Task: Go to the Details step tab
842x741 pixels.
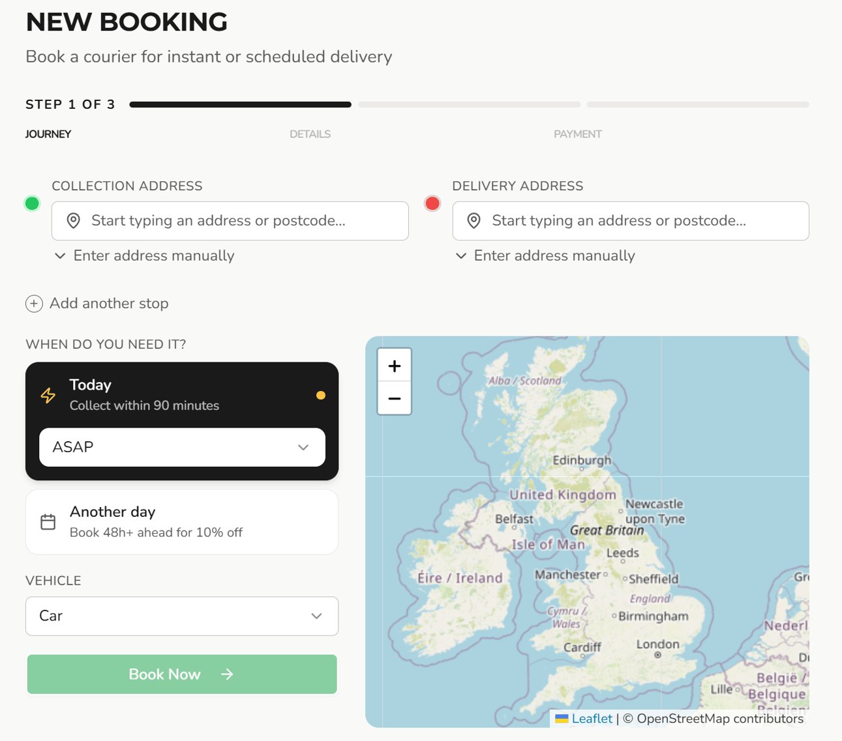Action: (310, 134)
